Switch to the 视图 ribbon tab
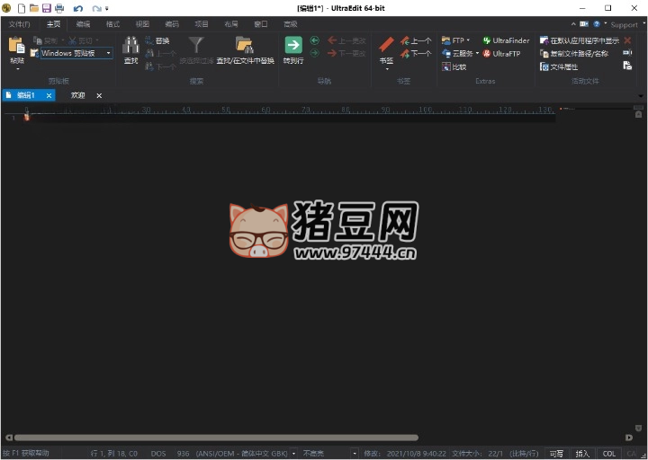Image resolution: width=648 pixels, height=460 pixels. pos(142,24)
